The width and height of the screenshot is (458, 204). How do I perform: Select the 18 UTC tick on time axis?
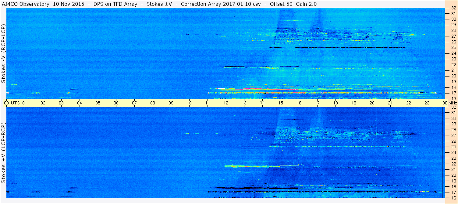(336, 103)
